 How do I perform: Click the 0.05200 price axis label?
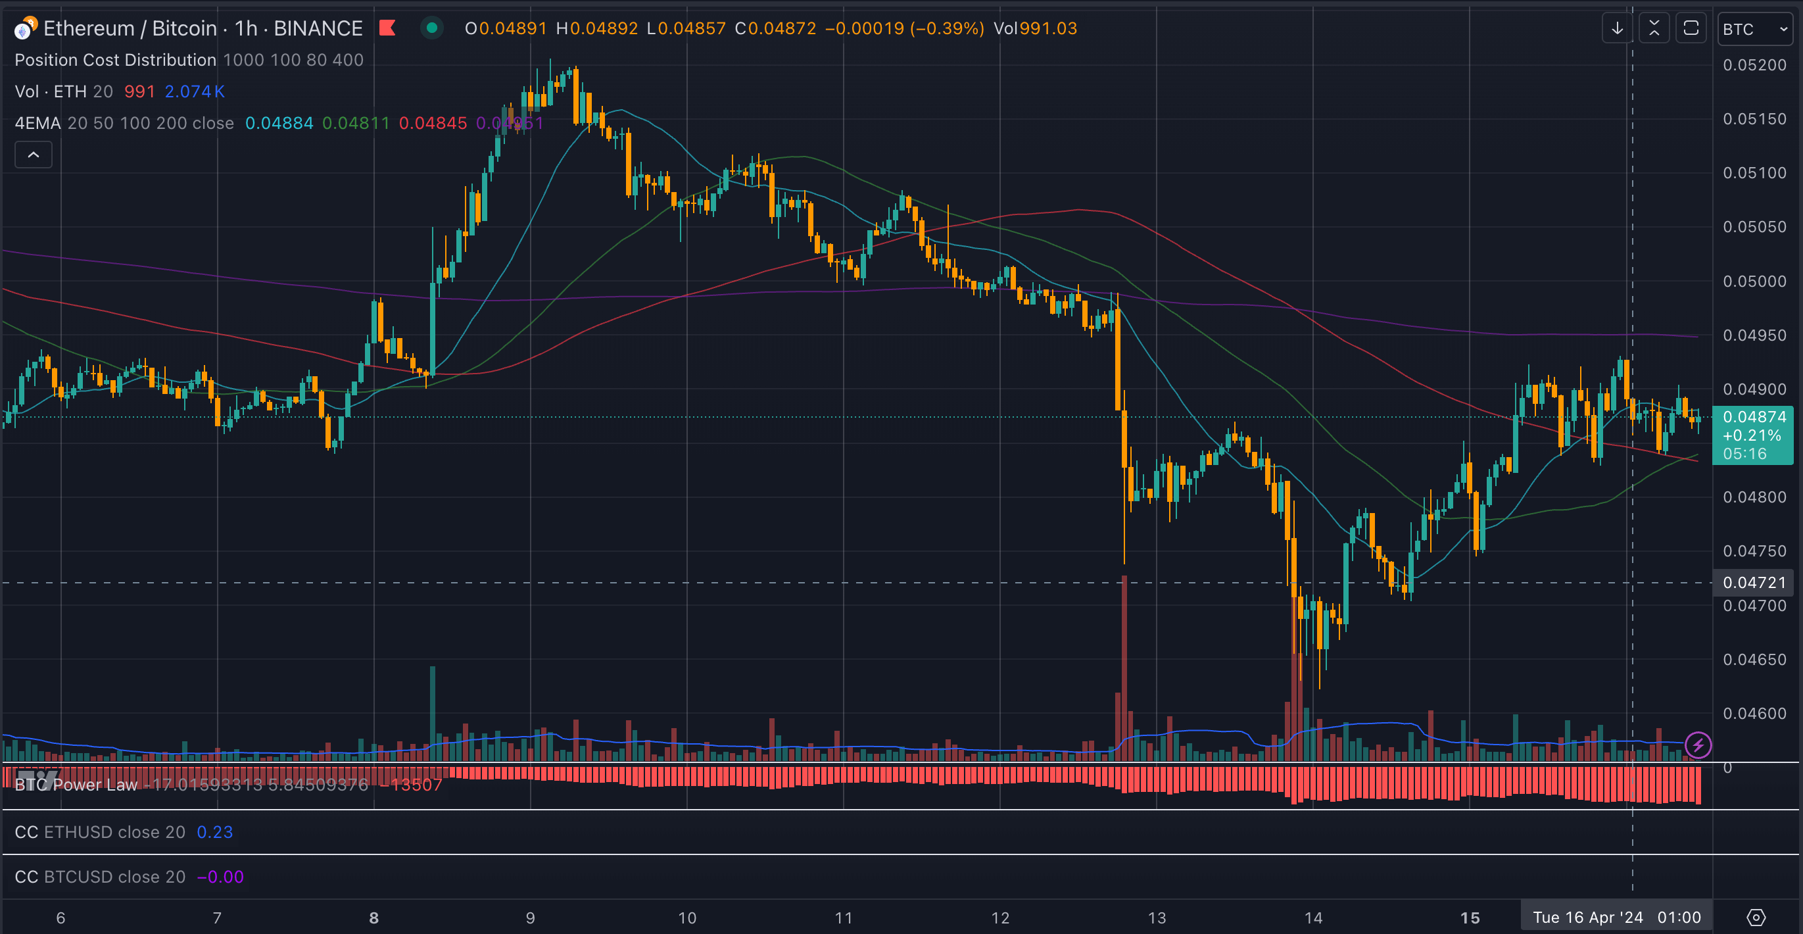pyautogui.click(x=1754, y=65)
